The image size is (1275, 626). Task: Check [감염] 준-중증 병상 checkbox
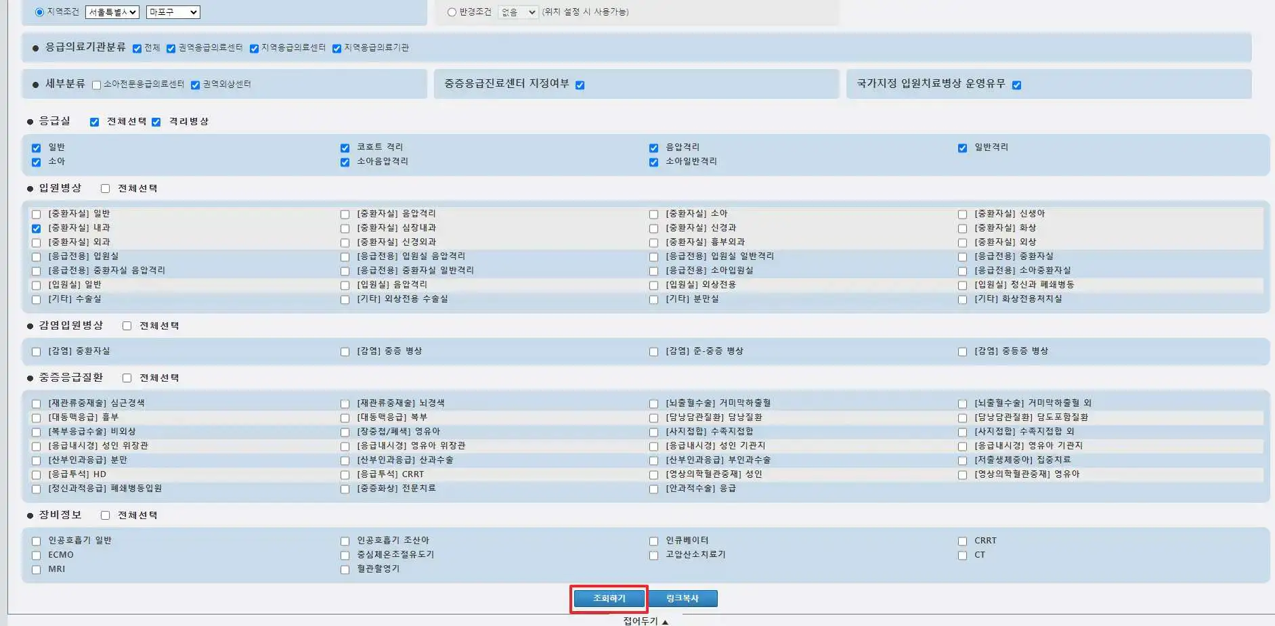653,351
